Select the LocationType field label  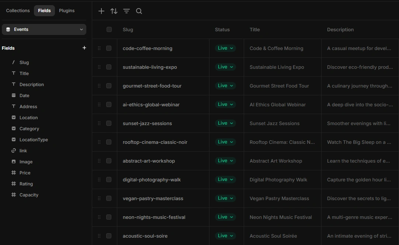tap(34, 140)
